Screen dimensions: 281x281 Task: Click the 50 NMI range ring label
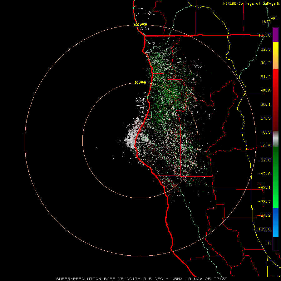(x=140, y=83)
